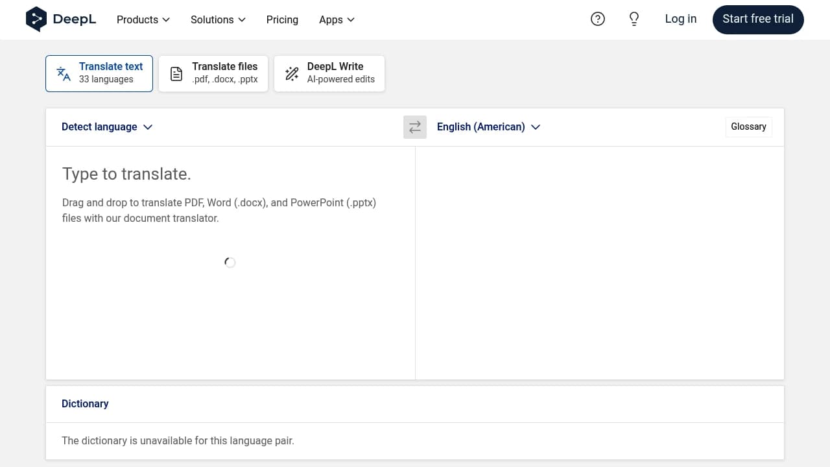
Task: Open the DeepL Write tab
Action: pyautogui.click(x=329, y=73)
